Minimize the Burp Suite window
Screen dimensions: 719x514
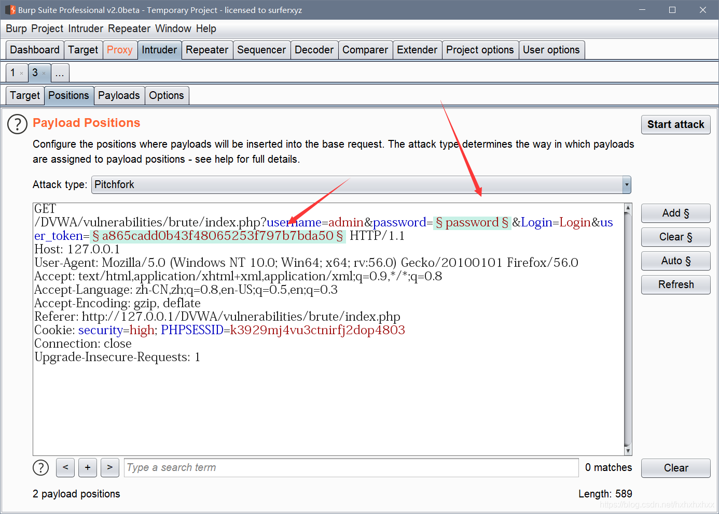(642, 10)
